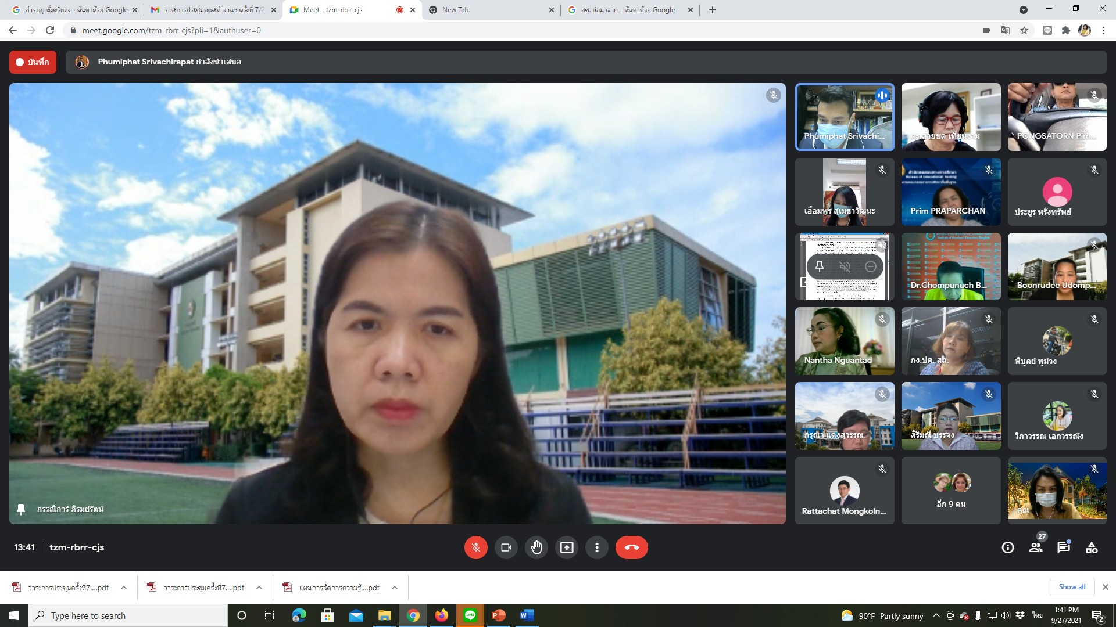Open the Activities panel icon
Screen dimensions: 1116x627
(x=1091, y=547)
